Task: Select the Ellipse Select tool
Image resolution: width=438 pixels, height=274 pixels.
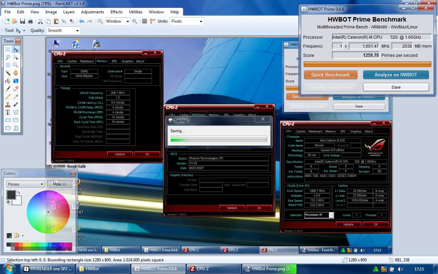Action: pos(8,65)
